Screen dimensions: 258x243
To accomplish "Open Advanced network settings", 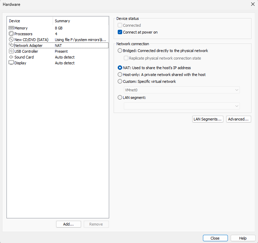I will click(238, 119).
